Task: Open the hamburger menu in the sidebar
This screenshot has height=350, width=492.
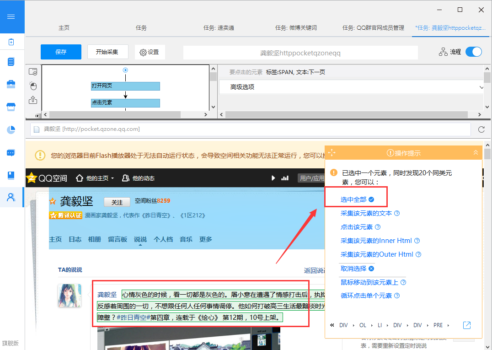Action: (11, 16)
